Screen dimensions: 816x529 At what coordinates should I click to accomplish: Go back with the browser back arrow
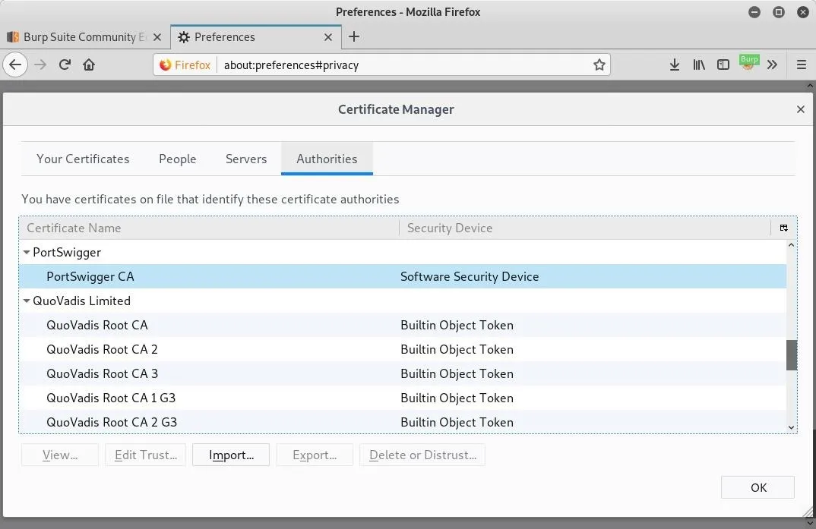[15, 65]
